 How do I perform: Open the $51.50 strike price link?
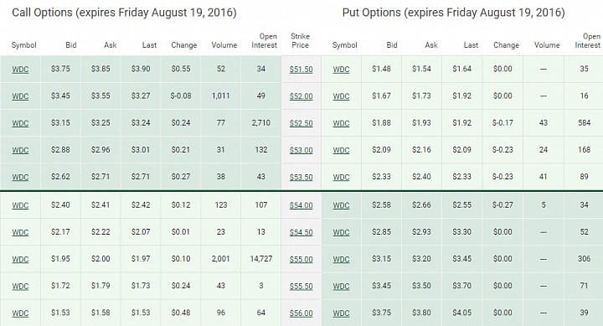tap(301, 70)
